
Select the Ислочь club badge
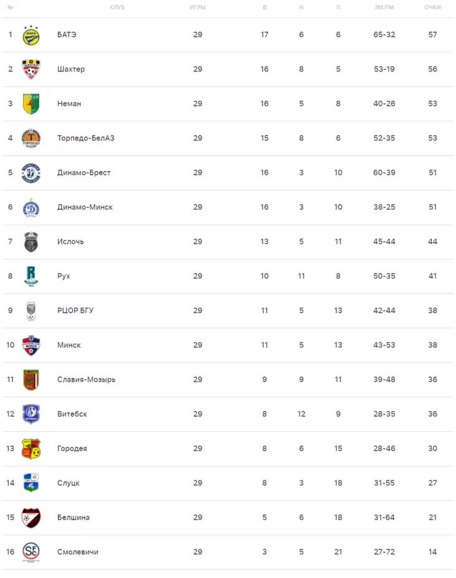(31, 241)
